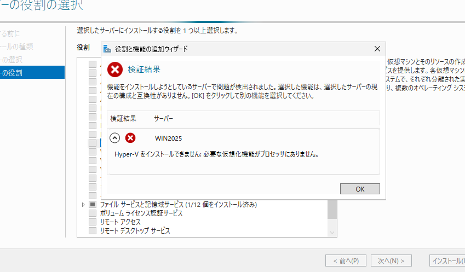Toggle the ファイル サービスと記憶域サービス checkbox

tap(93, 204)
